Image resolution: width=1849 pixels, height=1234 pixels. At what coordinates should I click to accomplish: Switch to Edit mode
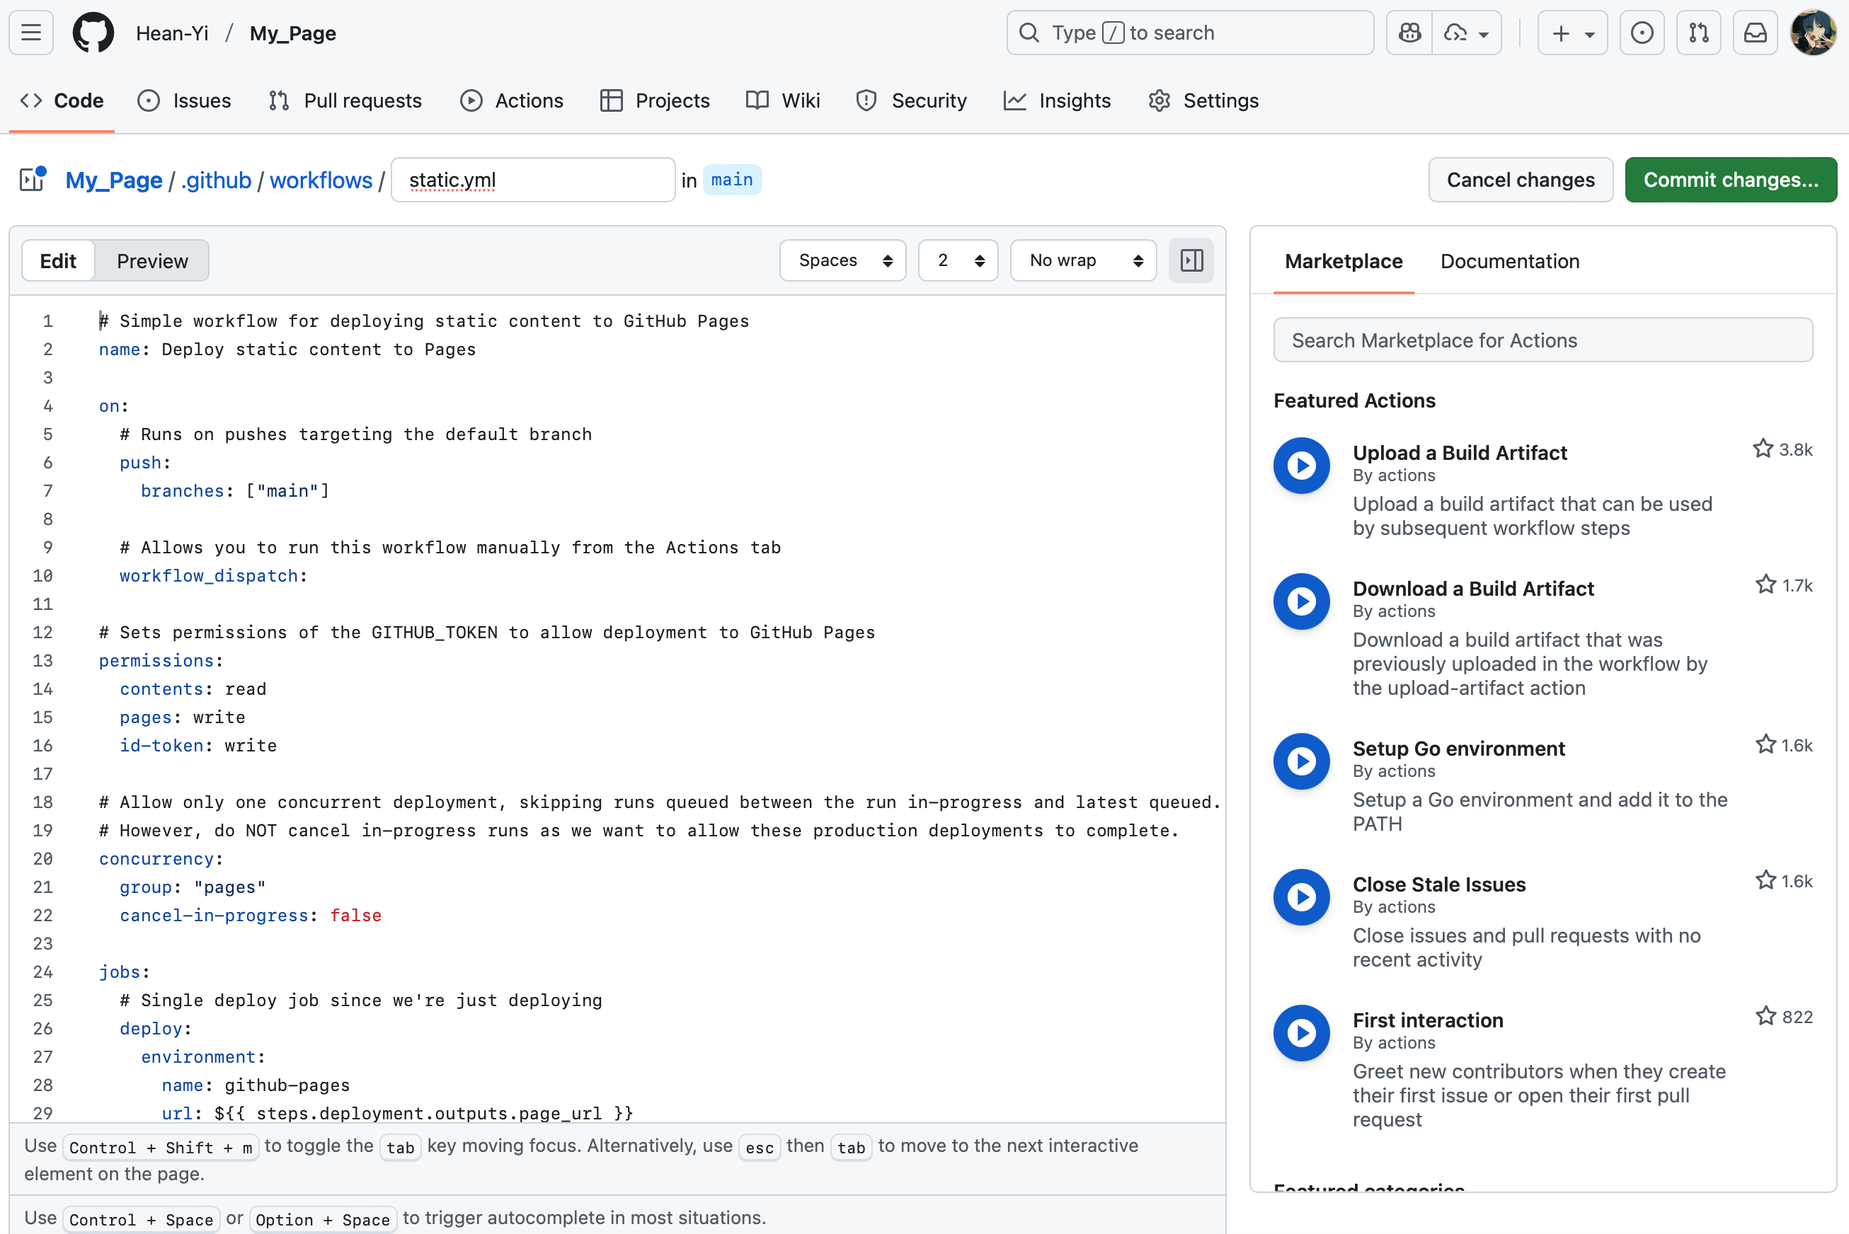click(x=57, y=260)
